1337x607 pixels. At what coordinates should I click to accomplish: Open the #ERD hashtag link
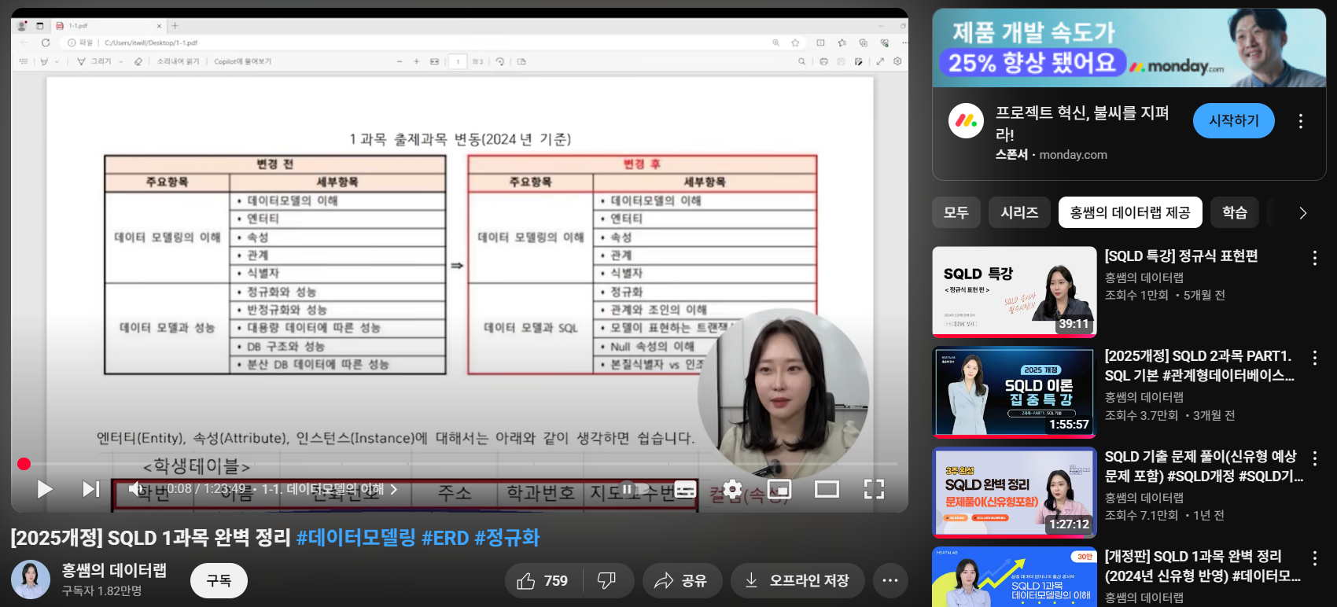point(445,538)
